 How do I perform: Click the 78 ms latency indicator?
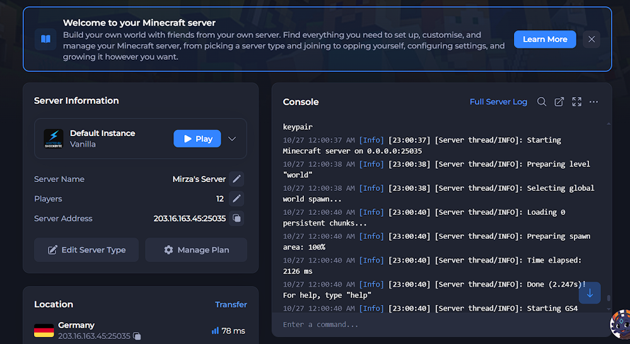click(x=228, y=331)
